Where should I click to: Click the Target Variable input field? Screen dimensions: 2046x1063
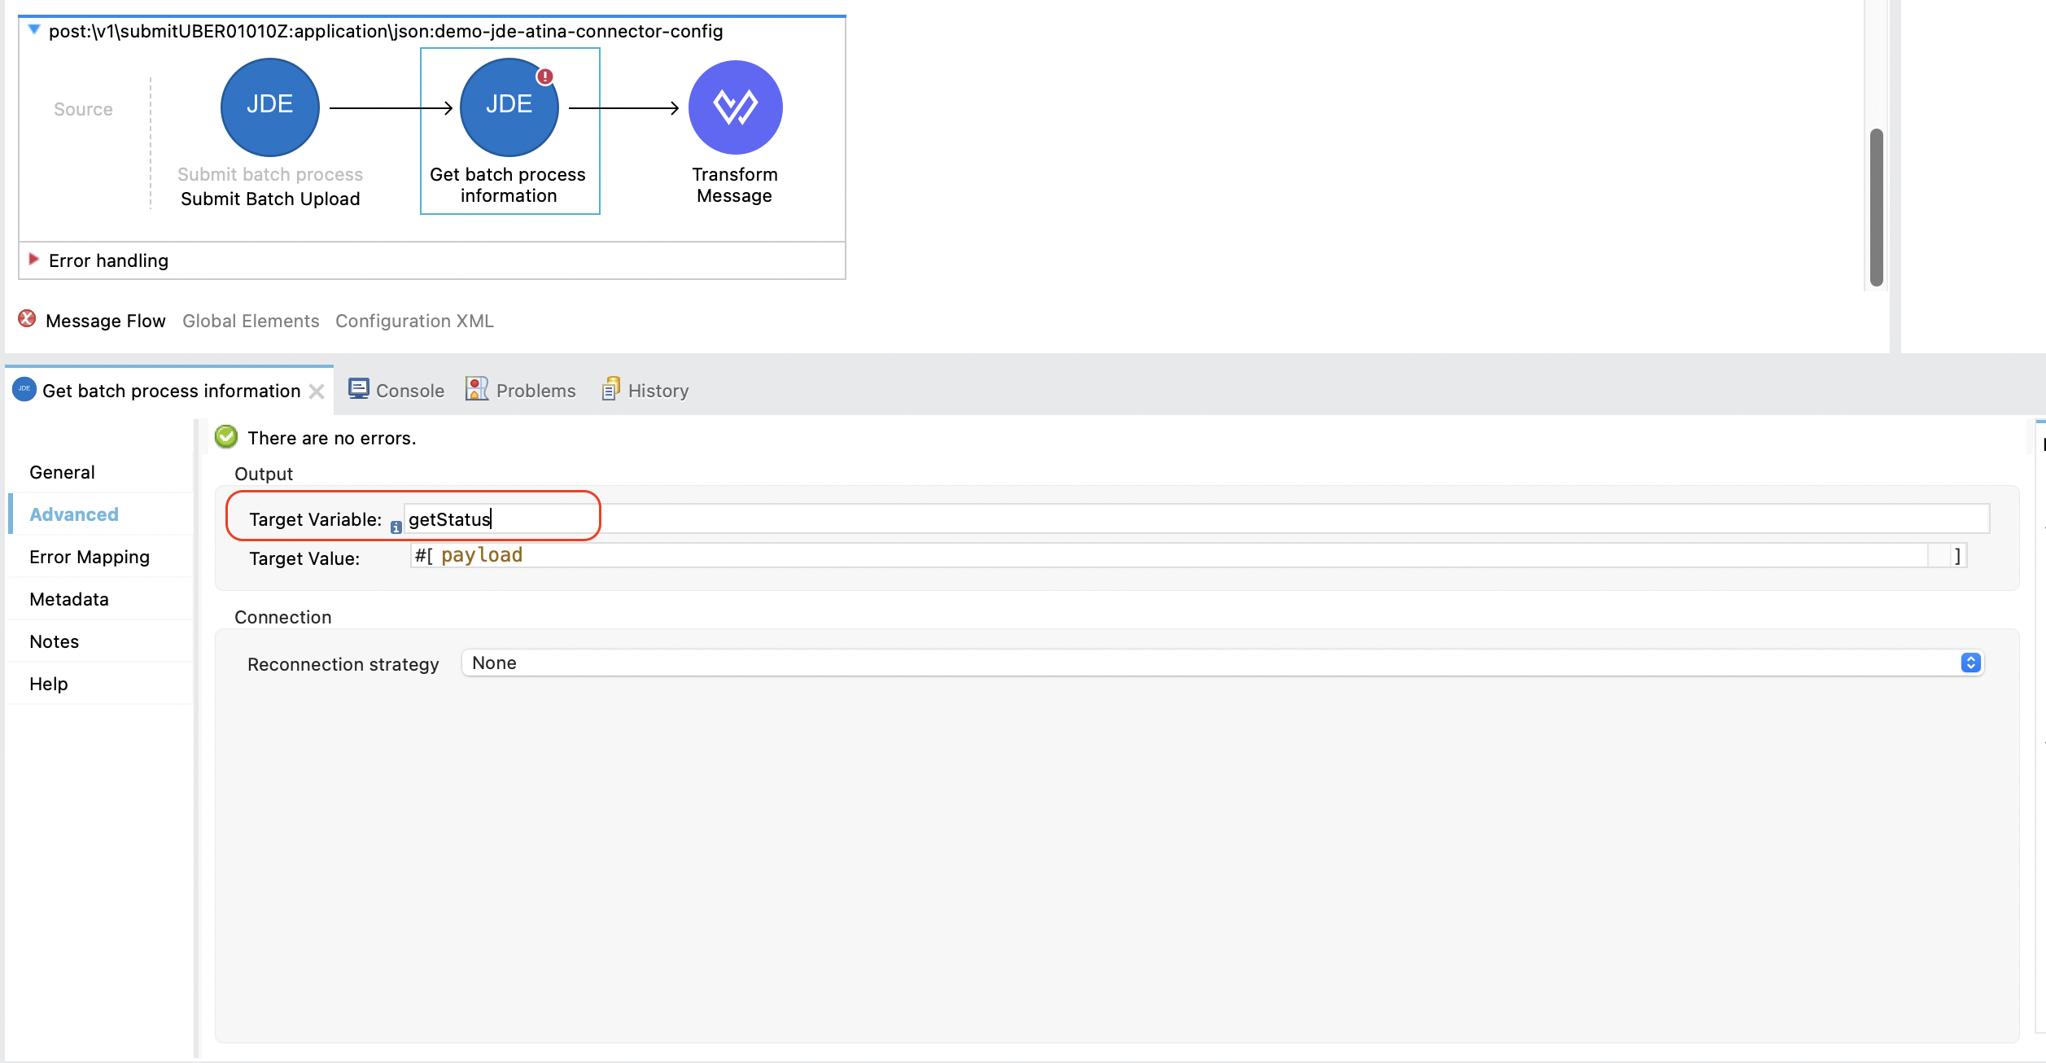click(1196, 519)
